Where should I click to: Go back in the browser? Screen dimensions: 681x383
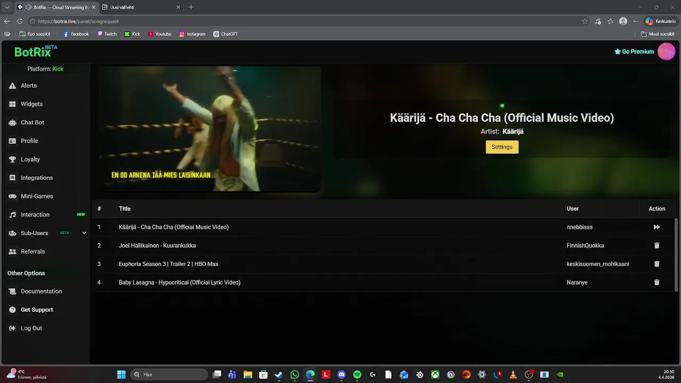(7, 21)
